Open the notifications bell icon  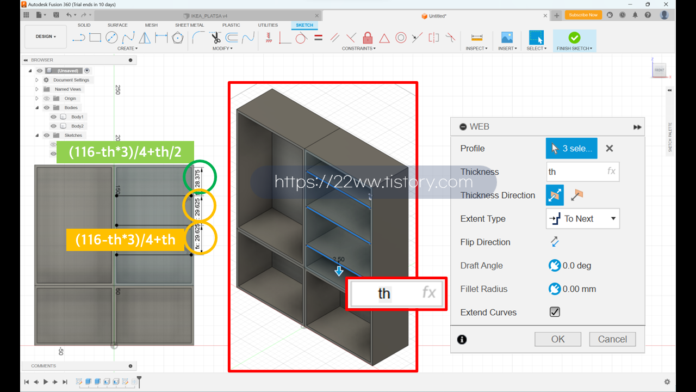click(635, 15)
